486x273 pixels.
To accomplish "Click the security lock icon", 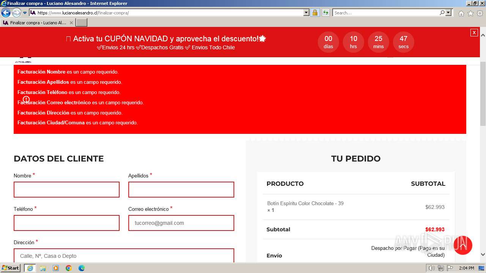I will click(x=315, y=13).
